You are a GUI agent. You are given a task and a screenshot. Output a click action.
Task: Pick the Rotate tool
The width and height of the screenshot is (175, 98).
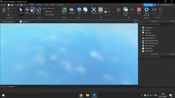click(x=39, y=11)
